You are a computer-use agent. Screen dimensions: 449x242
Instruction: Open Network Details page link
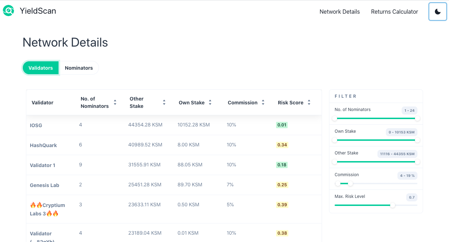[x=340, y=12]
